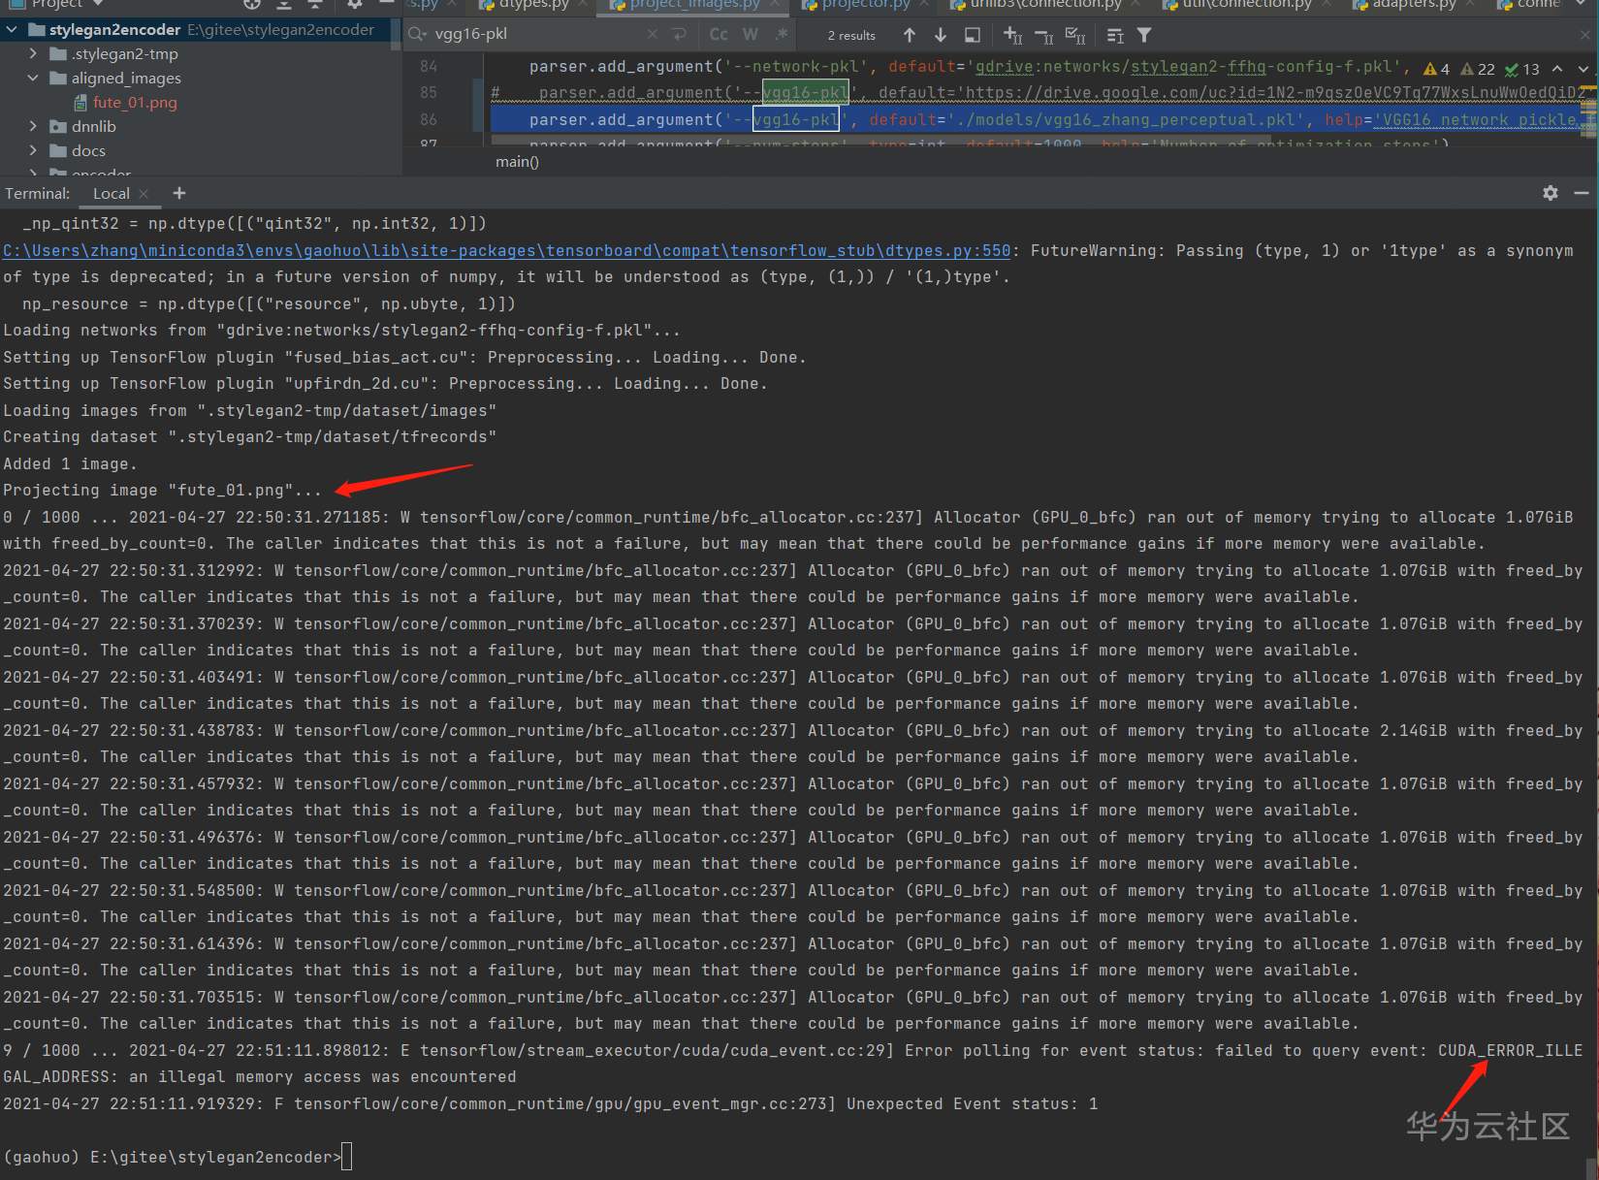
Task: Click the dnnlib folder icon
Action: (x=58, y=126)
